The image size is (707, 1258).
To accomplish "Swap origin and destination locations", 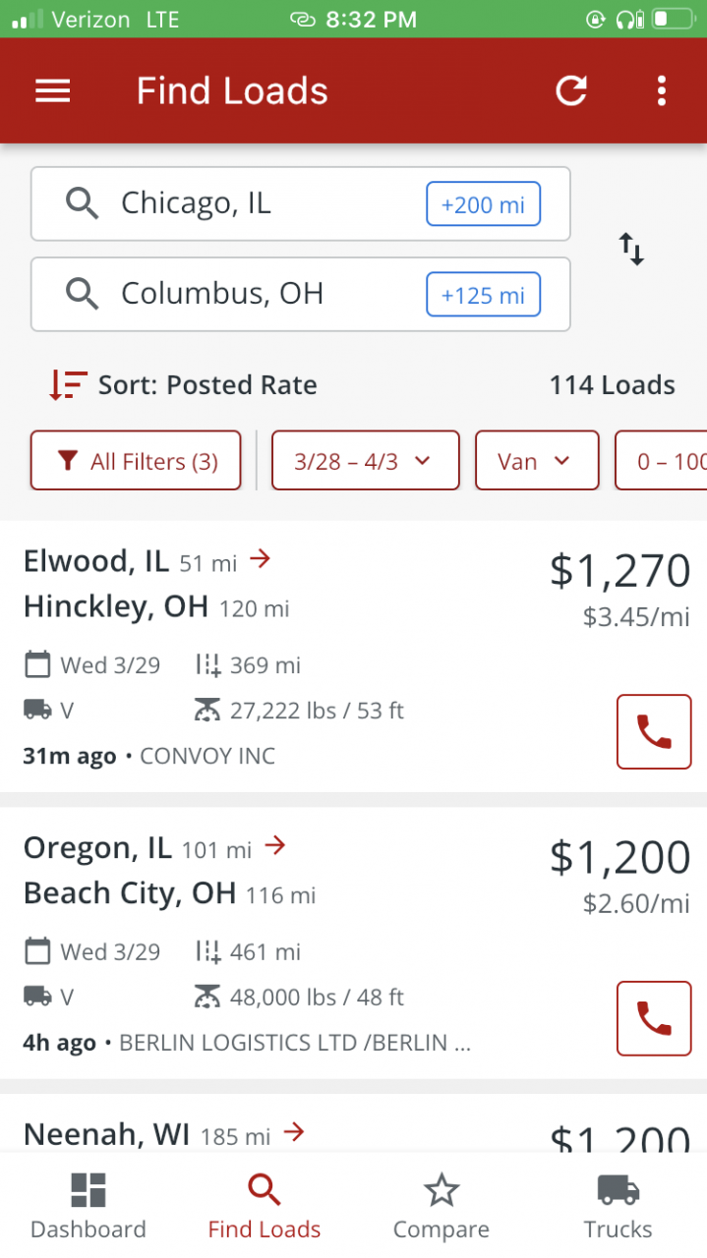I will pos(631,249).
